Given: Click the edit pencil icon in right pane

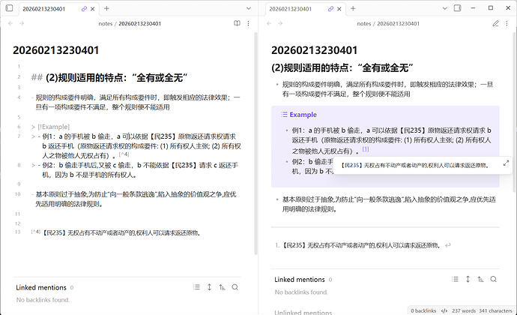Looking at the screenshot, I should (x=495, y=23).
